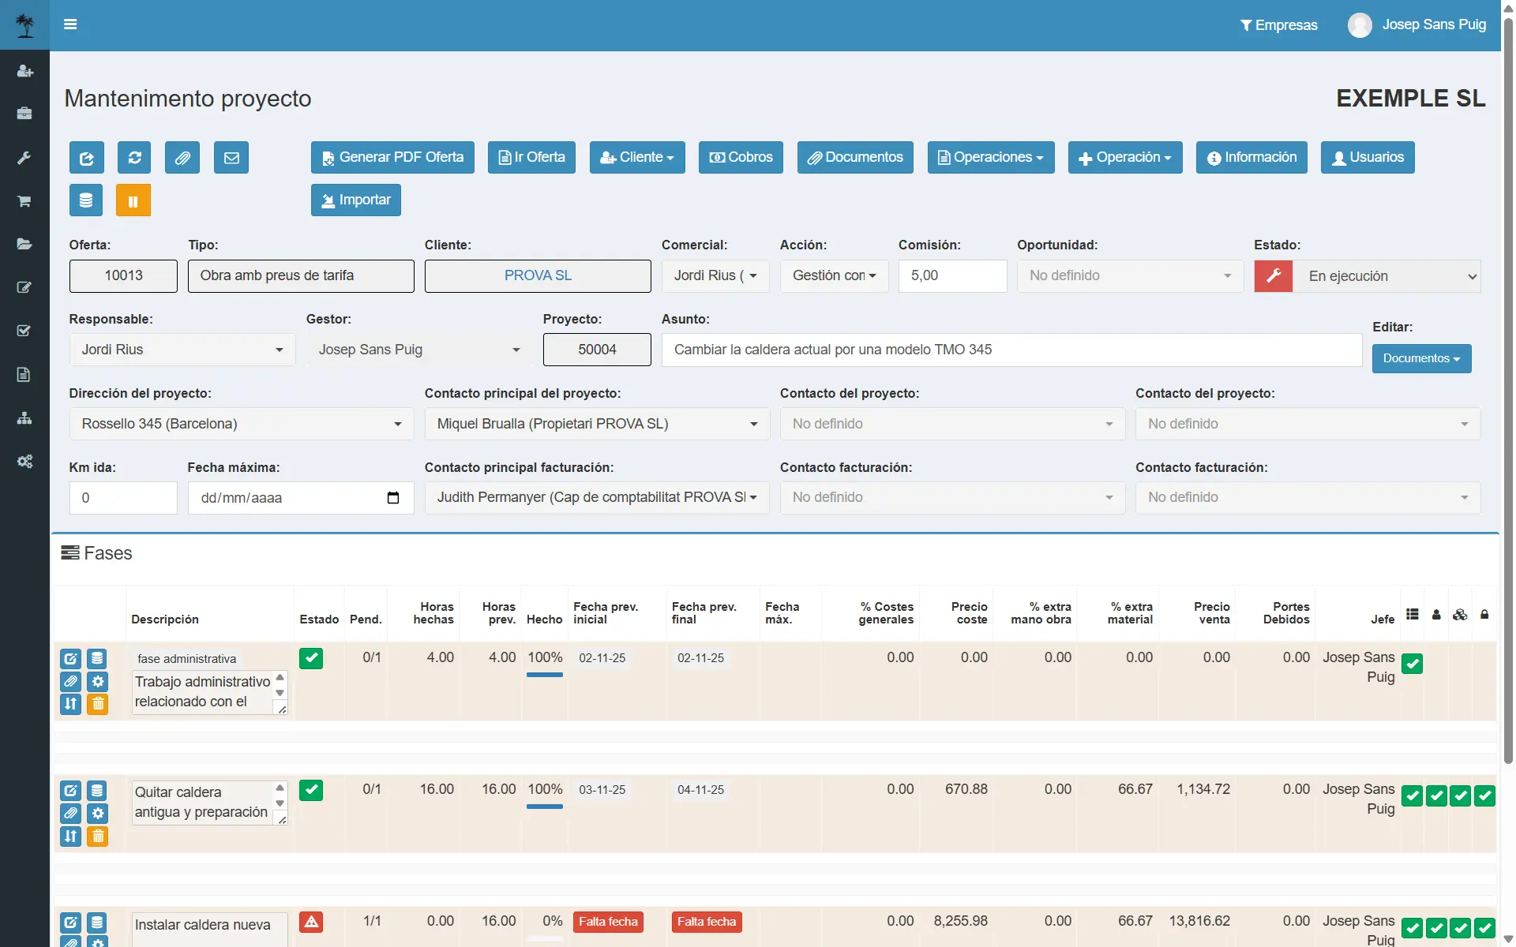Expand the Dirección del proyecto Rossello 345 dropdown

pos(241,424)
